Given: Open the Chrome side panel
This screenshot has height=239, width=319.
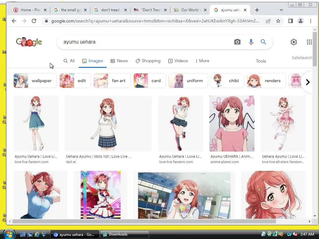Looking at the screenshot, I should 291,21.
